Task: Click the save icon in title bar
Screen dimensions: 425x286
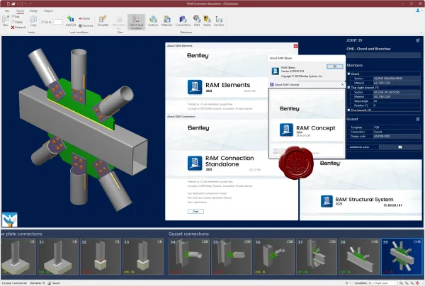Action: [x=19, y=4]
